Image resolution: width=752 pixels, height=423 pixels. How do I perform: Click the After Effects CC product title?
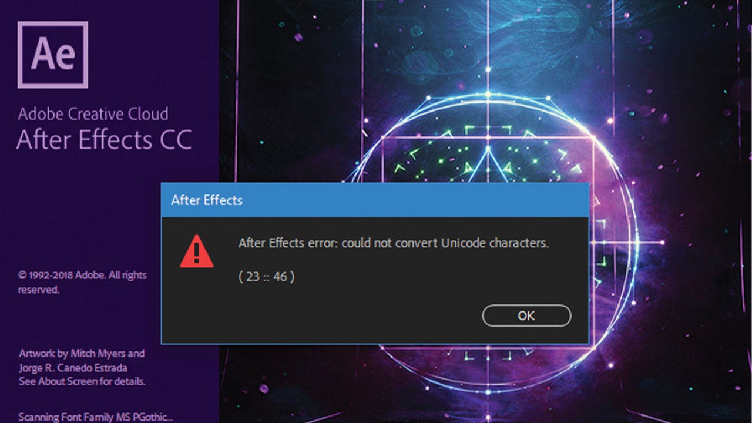[105, 140]
